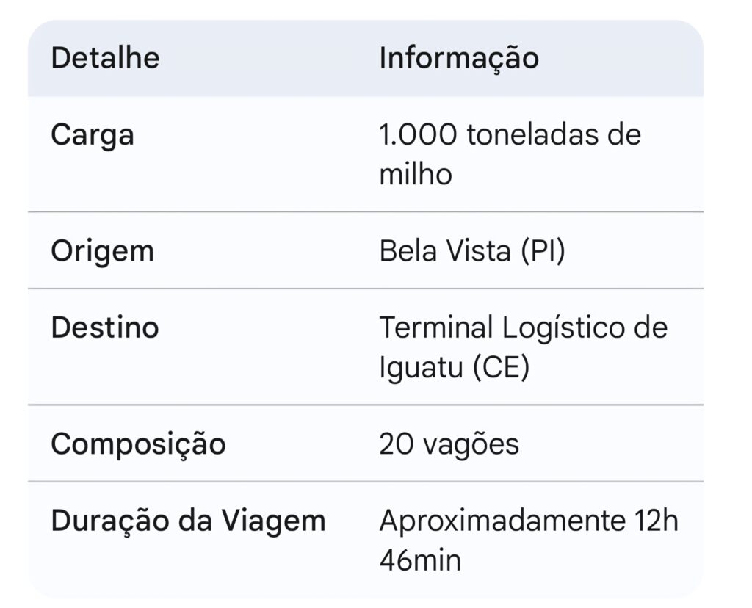Image resolution: width=752 pixels, height=608 pixels.
Task: Select the Origem row label
Action: click(x=102, y=251)
